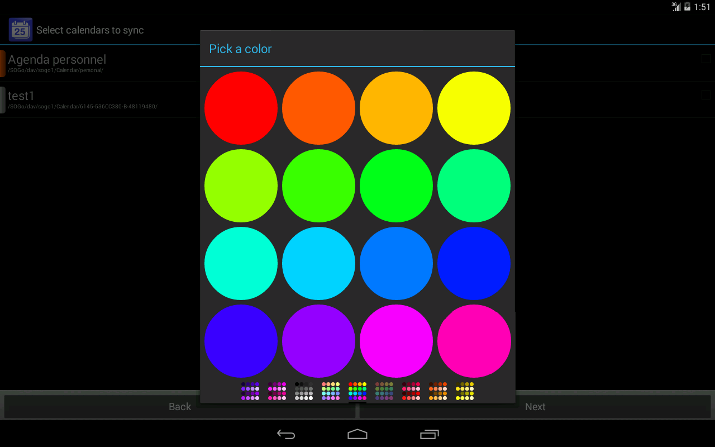Select the yellow shades palette thumbnail
This screenshot has width=715, height=447.
coord(465,391)
